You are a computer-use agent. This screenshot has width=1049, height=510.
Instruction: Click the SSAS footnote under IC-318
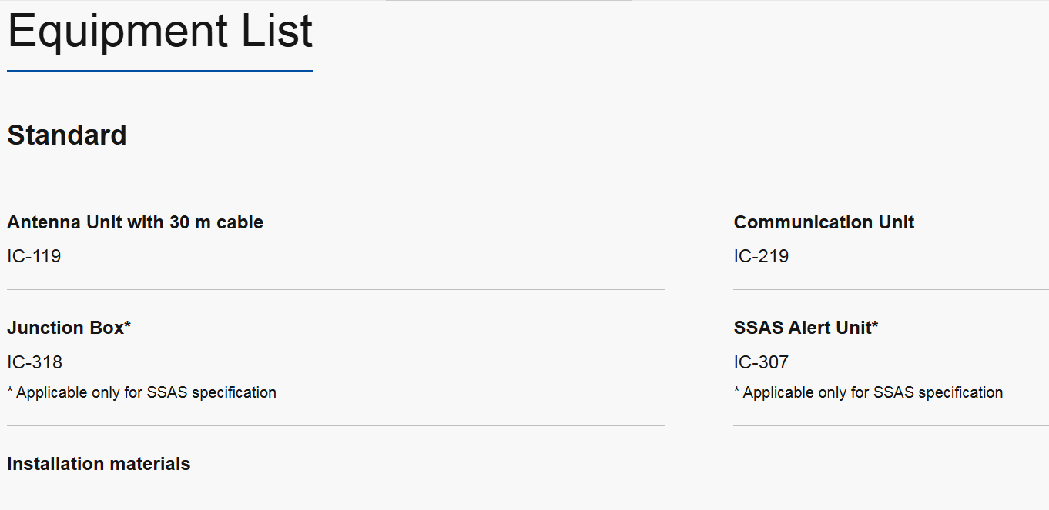(142, 392)
